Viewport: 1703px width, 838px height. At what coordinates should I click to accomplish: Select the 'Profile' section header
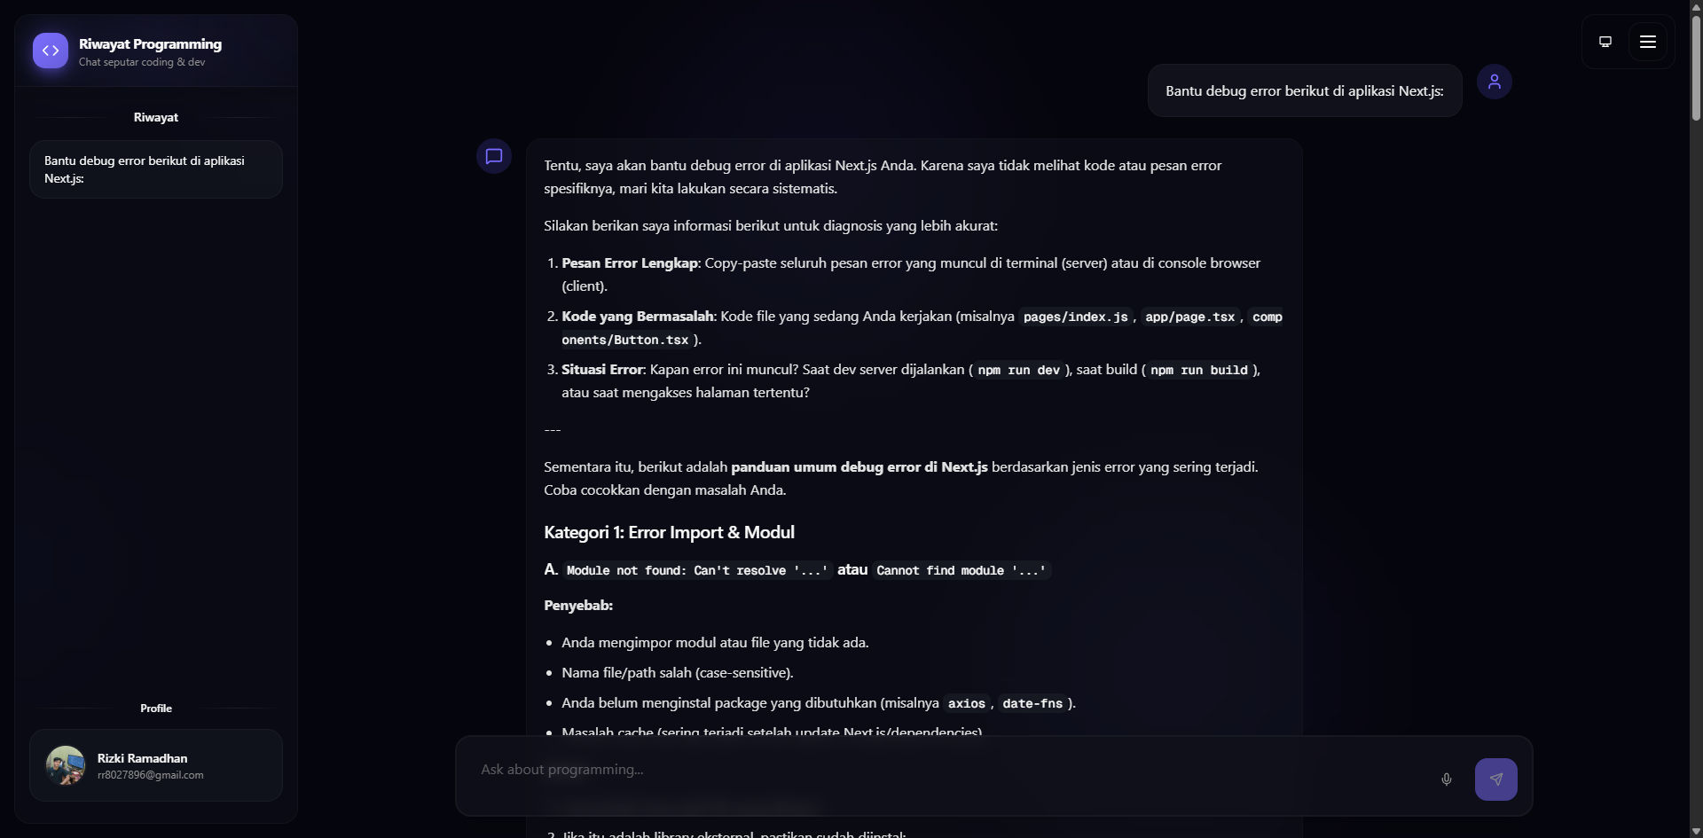click(156, 709)
